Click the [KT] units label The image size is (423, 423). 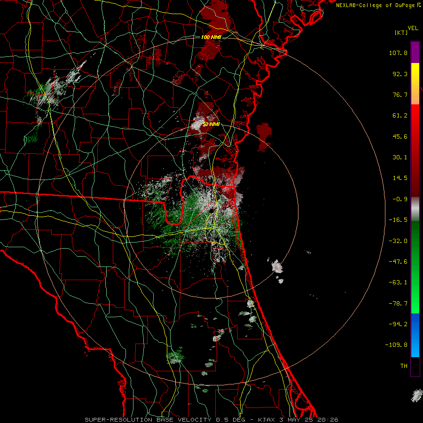[x=401, y=32]
